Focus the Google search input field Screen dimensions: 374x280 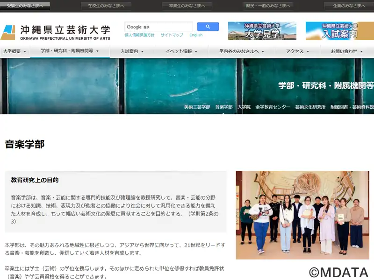[158, 27]
